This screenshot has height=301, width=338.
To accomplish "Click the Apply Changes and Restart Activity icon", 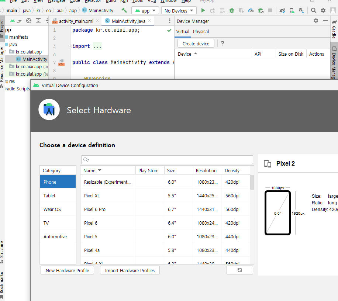I will point(212,11).
